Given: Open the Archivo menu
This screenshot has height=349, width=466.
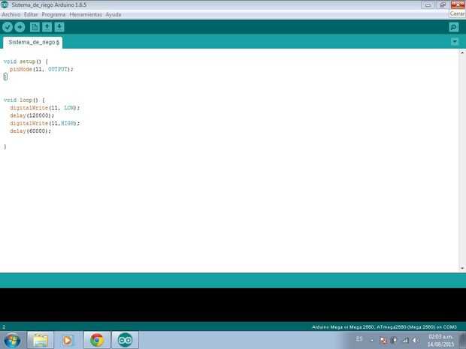Looking at the screenshot, I should (x=11, y=14).
